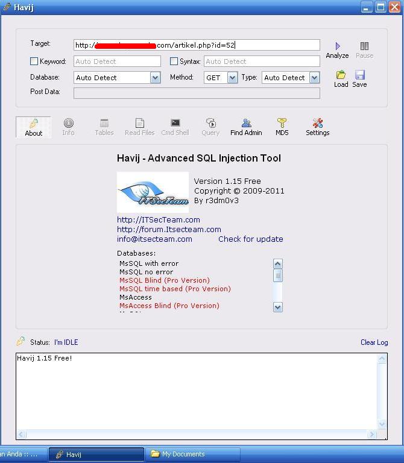Click the log line 'Havij 1.15 Free!'
The height and width of the screenshot is (463, 404).
[x=44, y=358]
